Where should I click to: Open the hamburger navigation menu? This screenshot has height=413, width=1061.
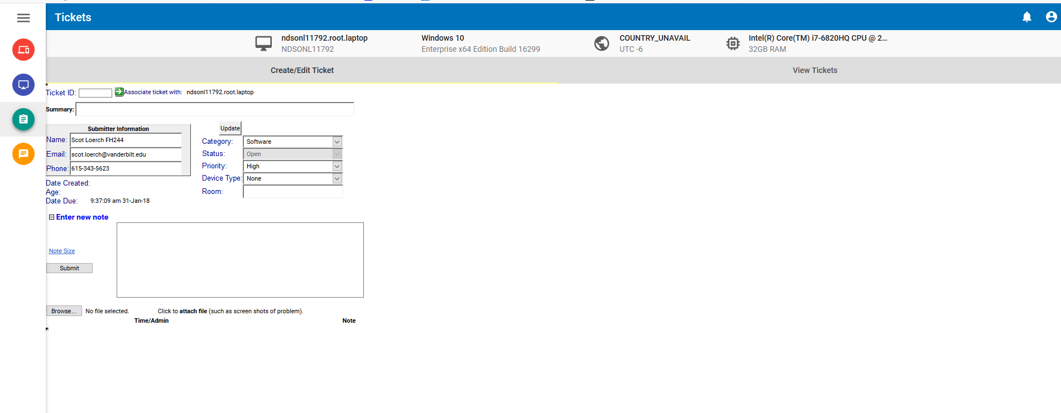pos(23,18)
